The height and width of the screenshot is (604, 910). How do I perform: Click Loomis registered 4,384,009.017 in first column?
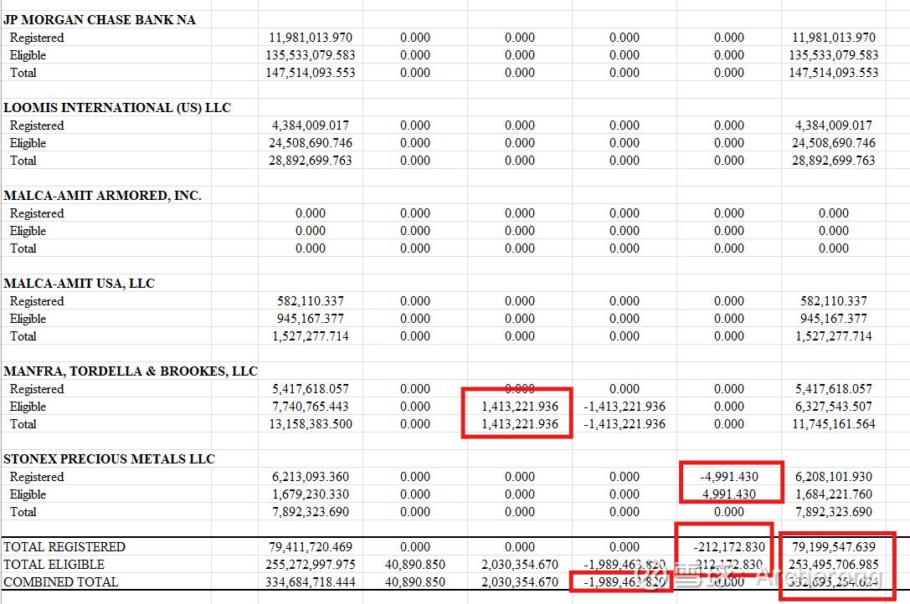coord(311,125)
